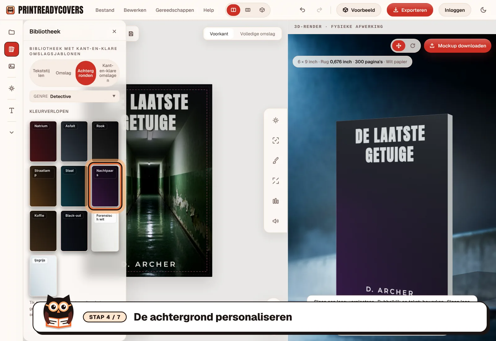Switch to Voorkant view
The width and height of the screenshot is (496, 341).
click(x=219, y=34)
